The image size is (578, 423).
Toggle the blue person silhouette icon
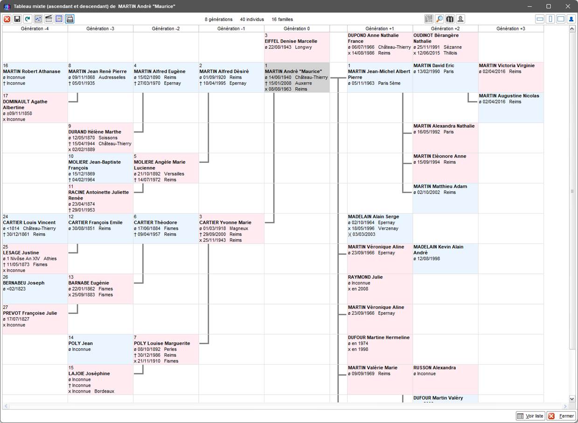point(571,19)
